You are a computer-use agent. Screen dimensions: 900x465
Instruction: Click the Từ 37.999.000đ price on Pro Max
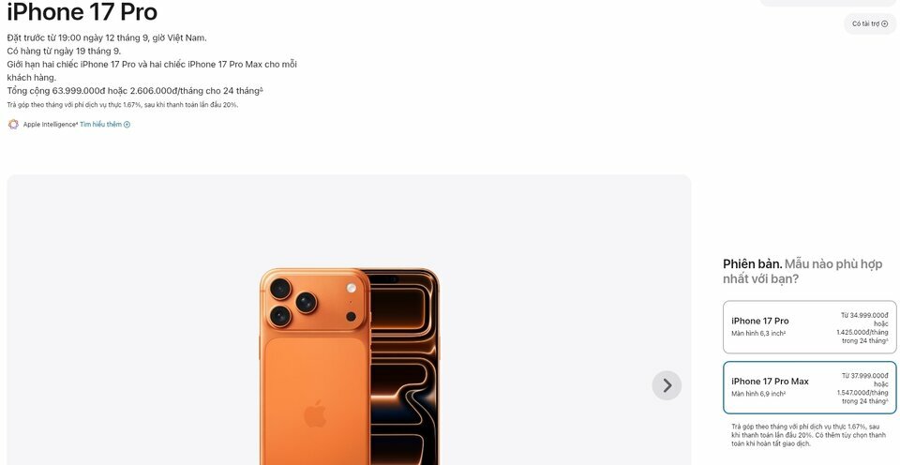[x=864, y=376]
